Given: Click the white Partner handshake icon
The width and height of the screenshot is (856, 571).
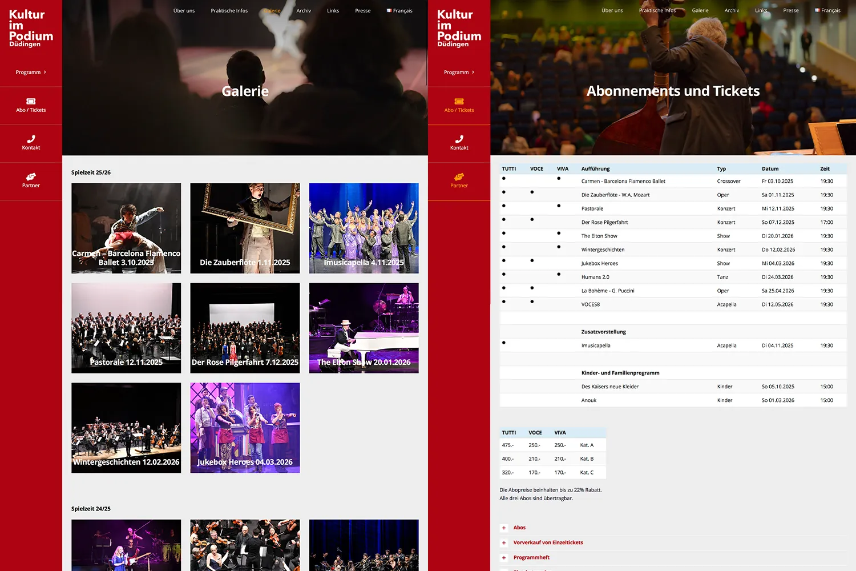Looking at the screenshot, I should (31, 176).
